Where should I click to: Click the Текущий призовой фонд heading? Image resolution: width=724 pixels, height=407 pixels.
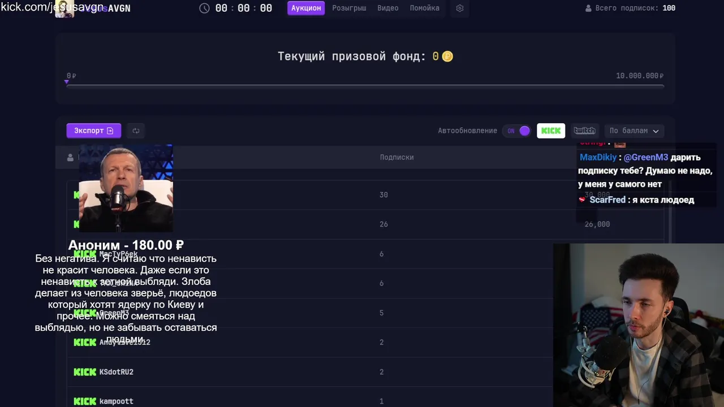click(351, 57)
